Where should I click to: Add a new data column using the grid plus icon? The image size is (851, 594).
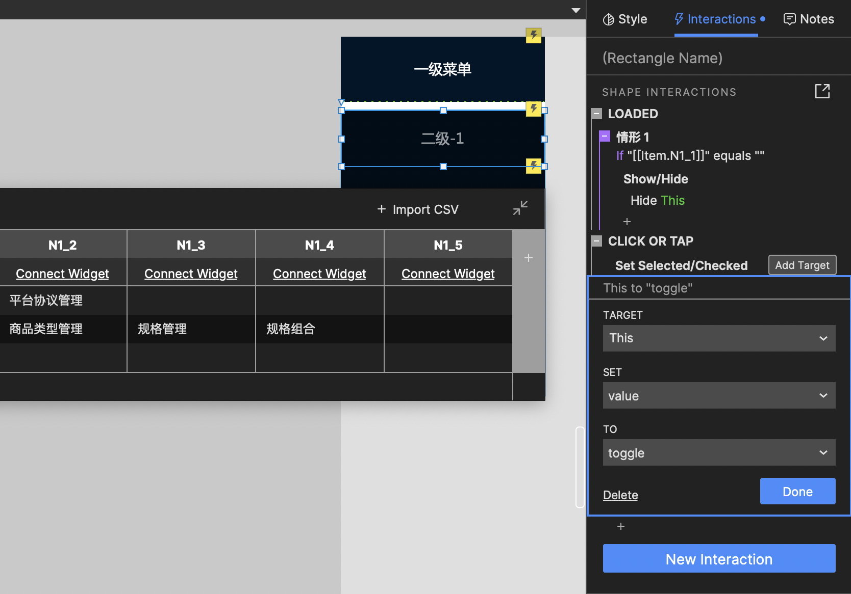tap(529, 257)
